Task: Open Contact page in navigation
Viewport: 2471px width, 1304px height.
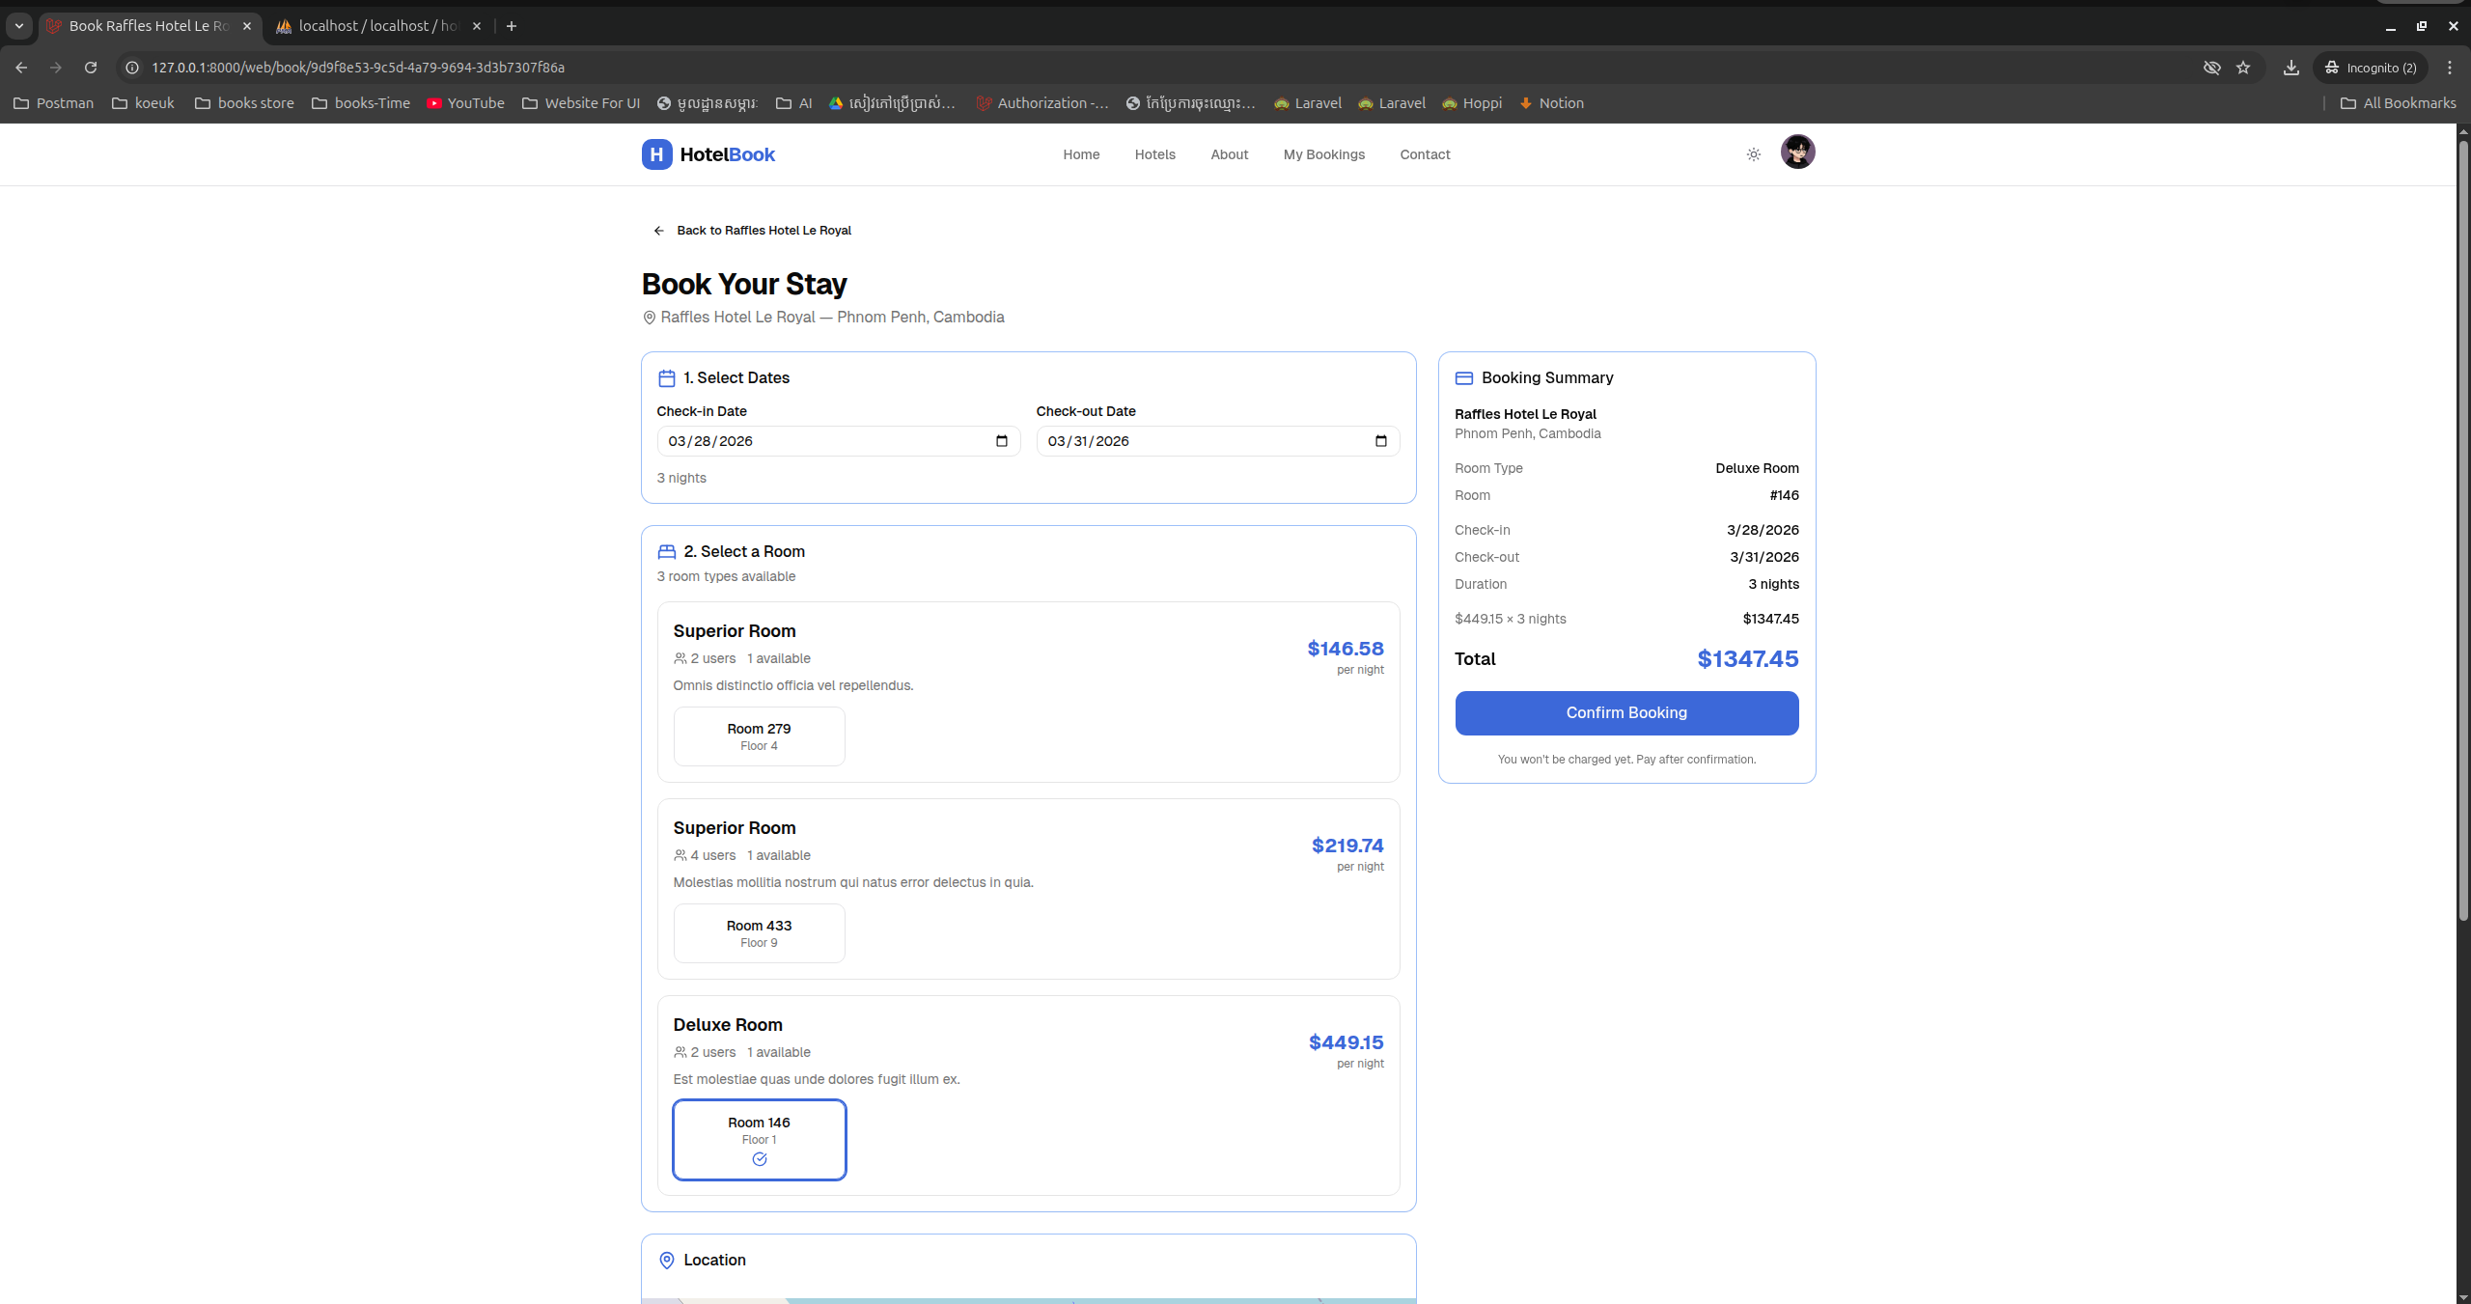Action: (x=1425, y=154)
